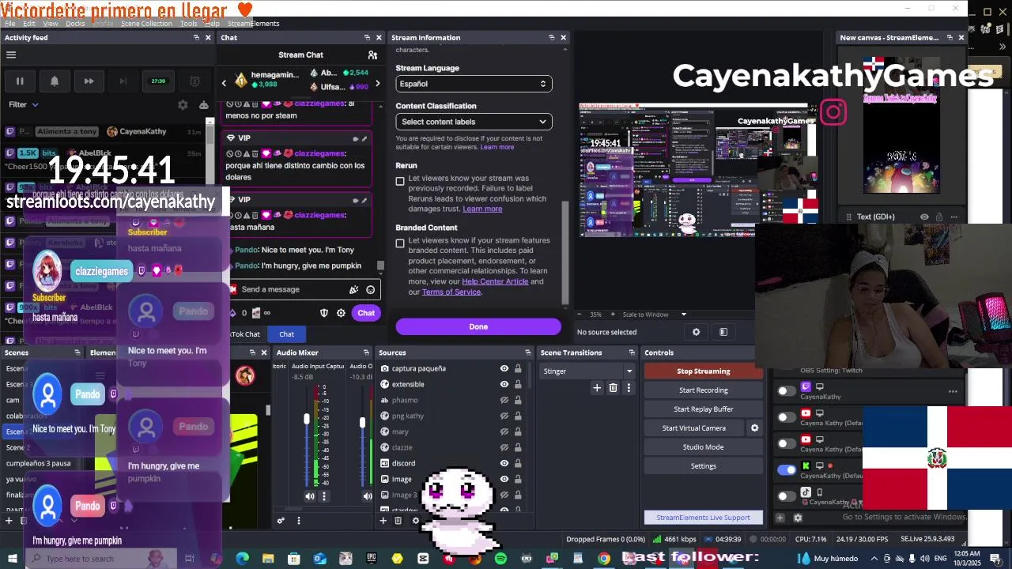Open Google Chrome from the taskbar

tap(604, 559)
